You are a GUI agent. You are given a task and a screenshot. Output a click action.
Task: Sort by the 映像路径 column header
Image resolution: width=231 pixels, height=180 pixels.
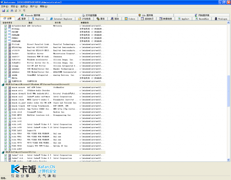[92, 22]
